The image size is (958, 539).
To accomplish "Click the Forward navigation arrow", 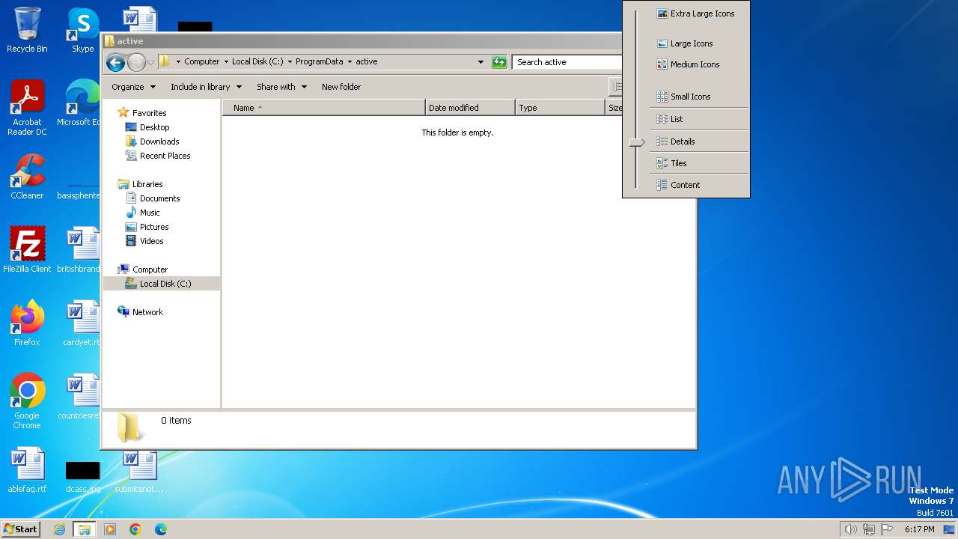I will [136, 62].
